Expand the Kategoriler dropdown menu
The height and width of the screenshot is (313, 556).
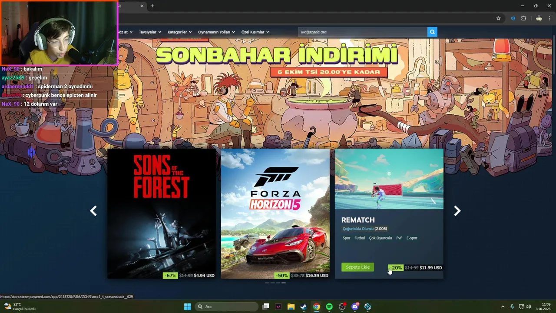tap(179, 32)
